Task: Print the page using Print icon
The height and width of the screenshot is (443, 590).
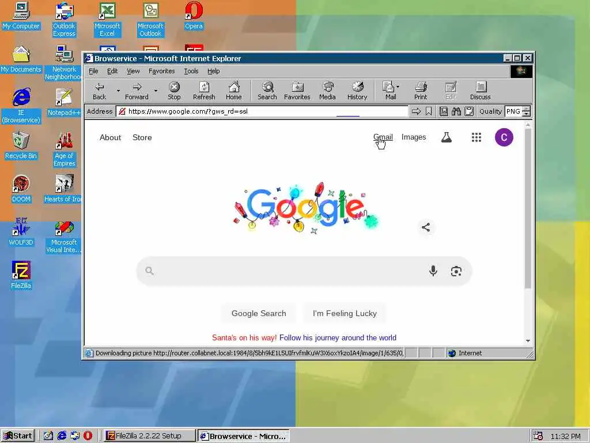Action: point(421,91)
